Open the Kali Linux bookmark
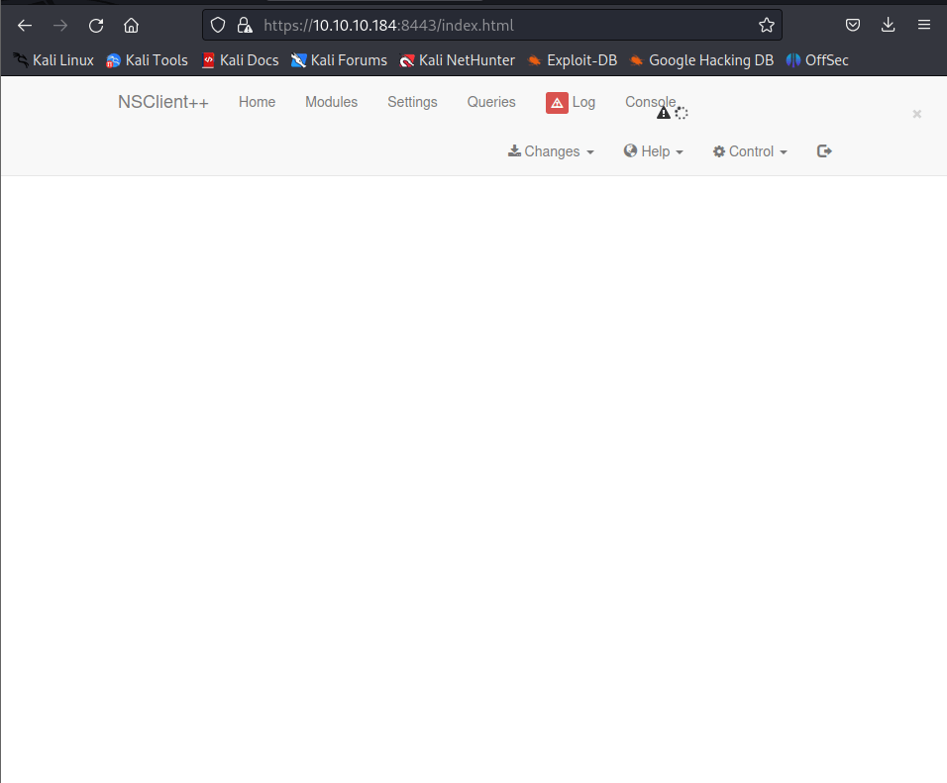 click(x=53, y=60)
